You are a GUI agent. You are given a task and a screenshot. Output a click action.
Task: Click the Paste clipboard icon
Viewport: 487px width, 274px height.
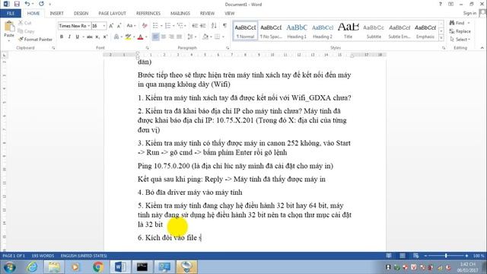tap(9, 27)
